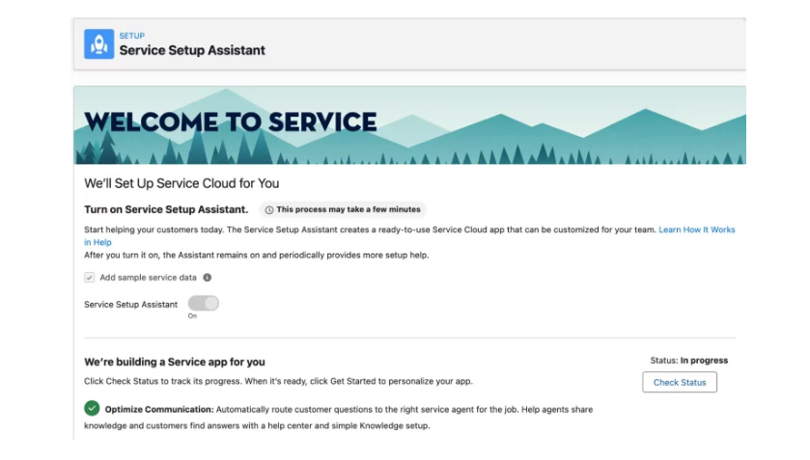Screen dimensions: 810x460
Task: Click the WELCOME TO SERVICE banner heading
Action: coord(231,122)
